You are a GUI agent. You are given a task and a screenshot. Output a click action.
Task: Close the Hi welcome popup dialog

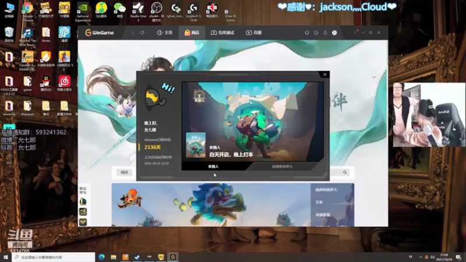(x=325, y=75)
